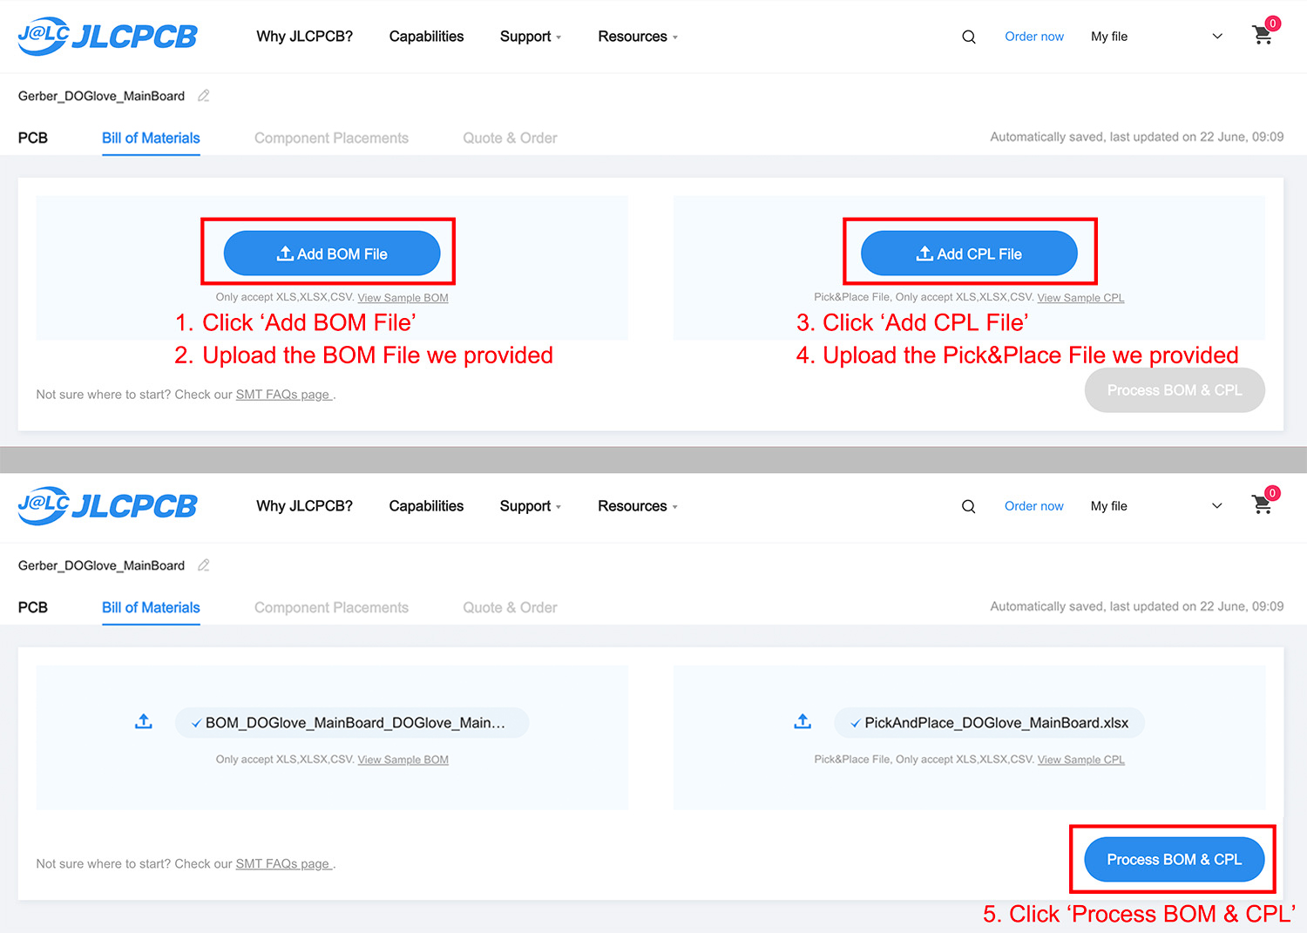Click the JLCPCB logo in the top screenshot

click(108, 36)
